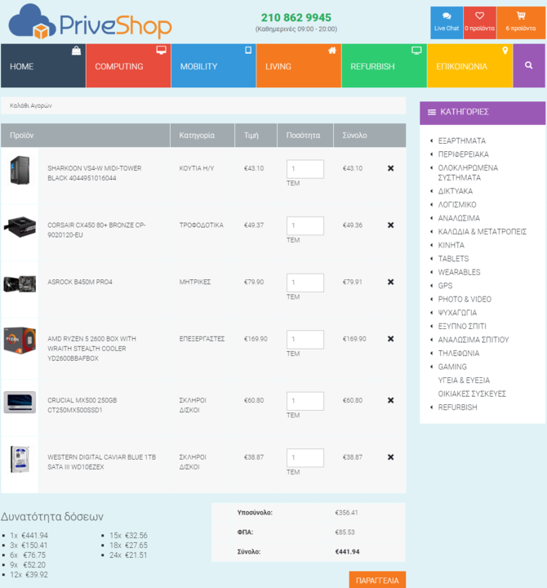547x588 pixels.
Task: Edit quantity for SHARKOON VS4-W
Action: point(305,169)
